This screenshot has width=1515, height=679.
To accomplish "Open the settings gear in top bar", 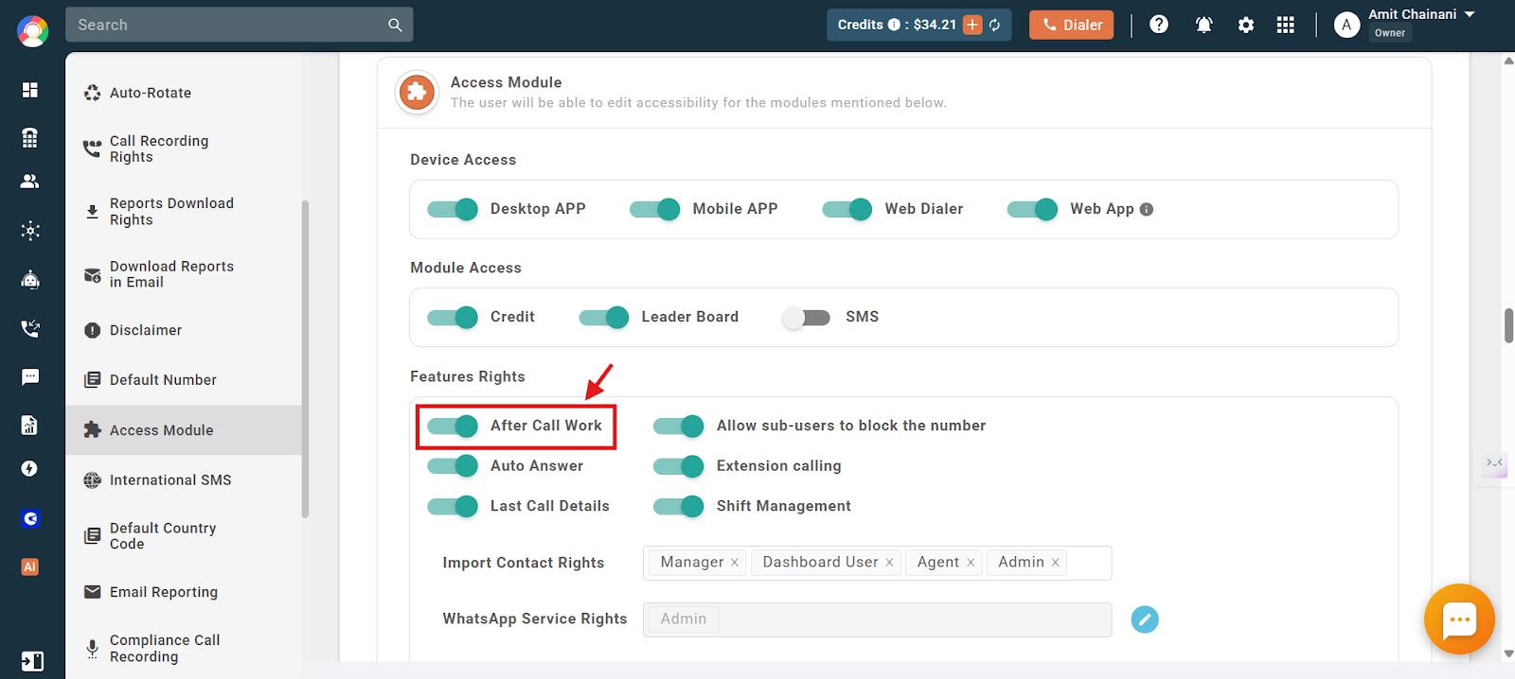I will (x=1246, y=26).
